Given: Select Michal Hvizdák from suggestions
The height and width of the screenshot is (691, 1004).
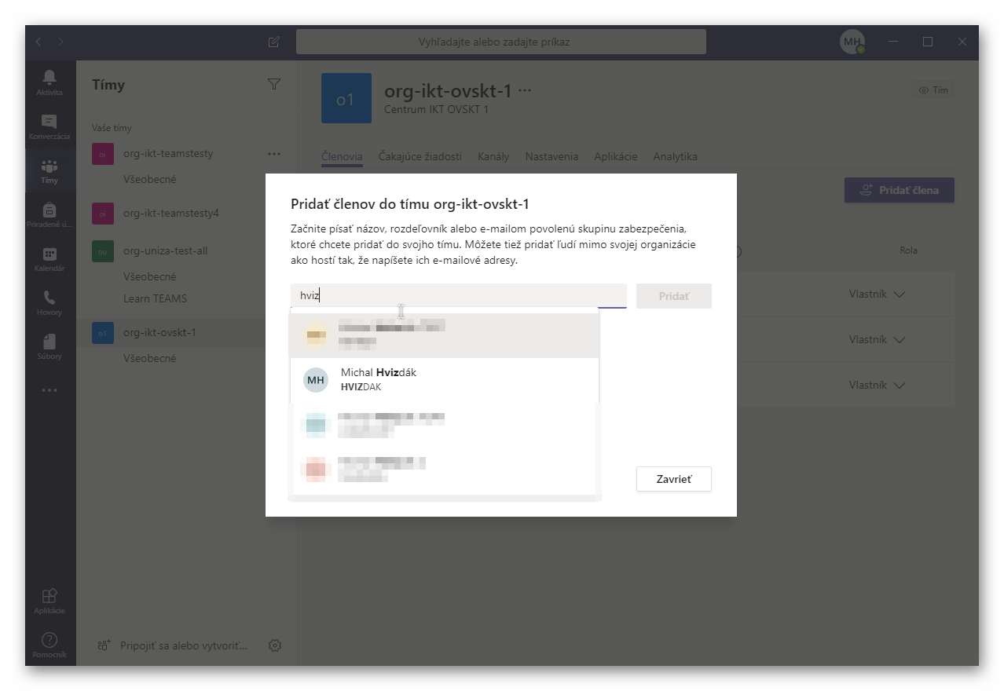Looking at the screenshot, I should (445, 380).
